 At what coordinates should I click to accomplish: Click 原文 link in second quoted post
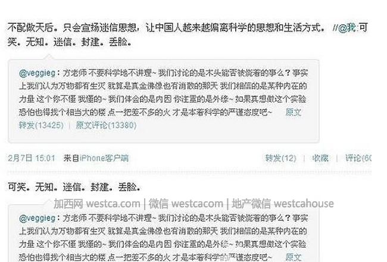coord(293,257)
